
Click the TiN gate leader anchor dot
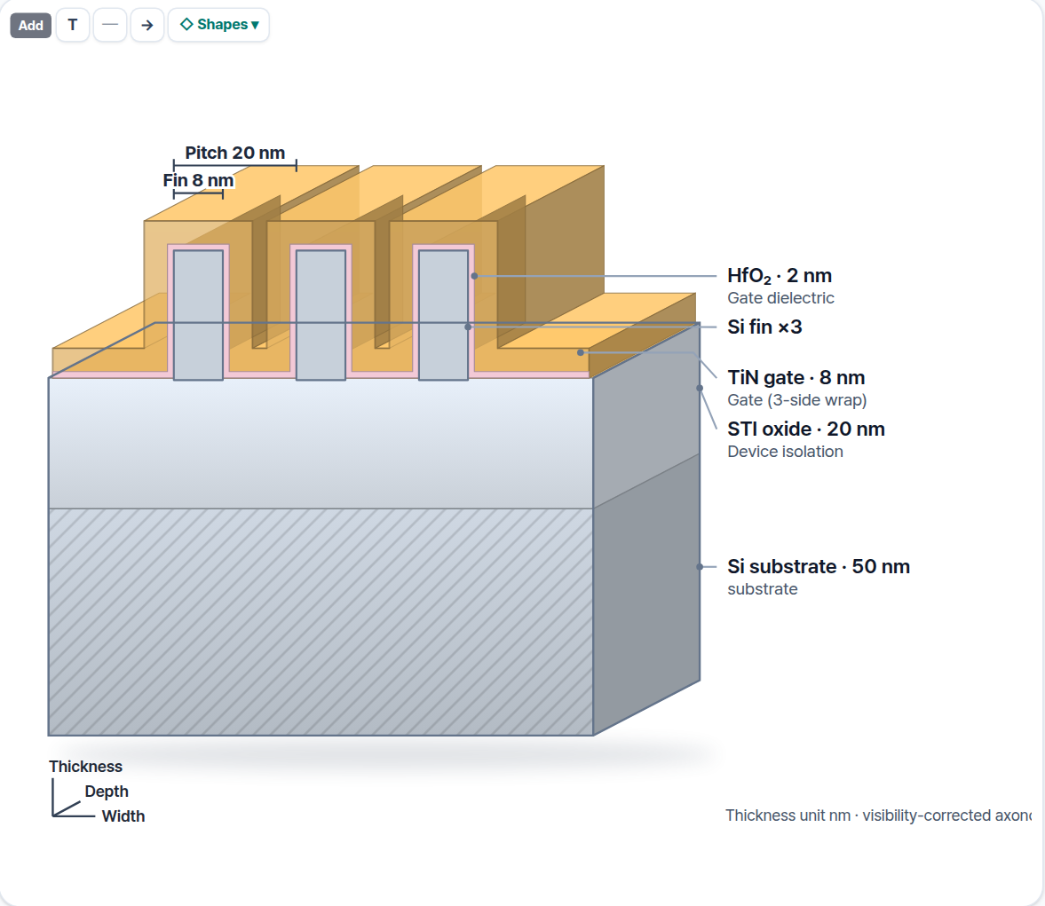pyautogui.click(x=581, y=352)
